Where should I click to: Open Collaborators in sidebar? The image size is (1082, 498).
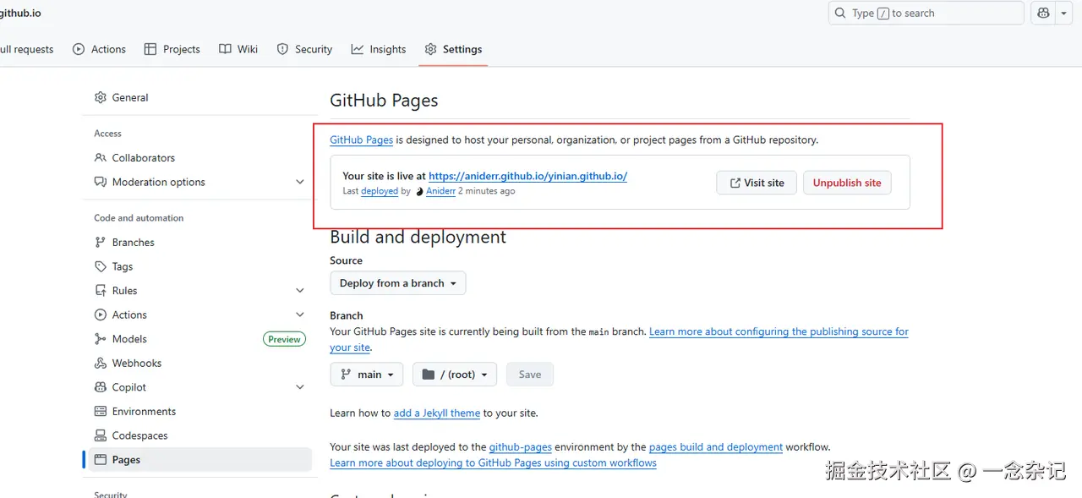tap(199, 157)
